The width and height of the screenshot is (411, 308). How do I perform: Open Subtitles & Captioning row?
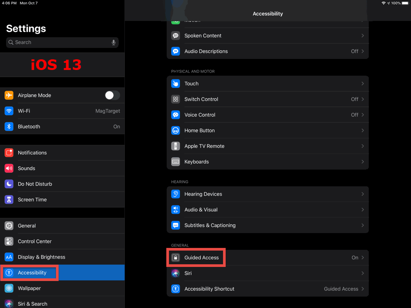click(x=268, y=225)
